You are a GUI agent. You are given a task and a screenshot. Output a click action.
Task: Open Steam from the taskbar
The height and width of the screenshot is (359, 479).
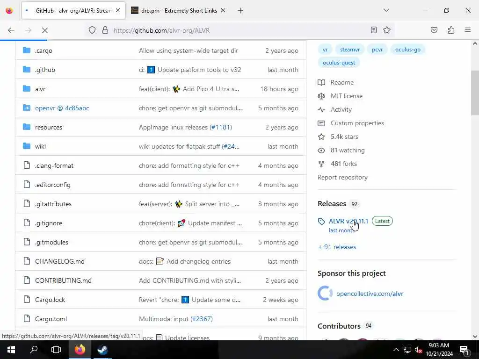102,350
